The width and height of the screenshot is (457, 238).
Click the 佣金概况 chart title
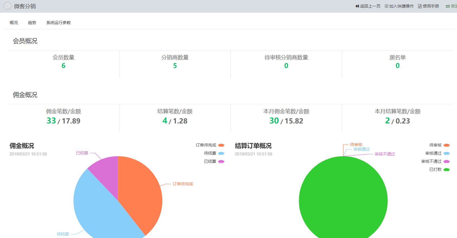click(22, 146)
